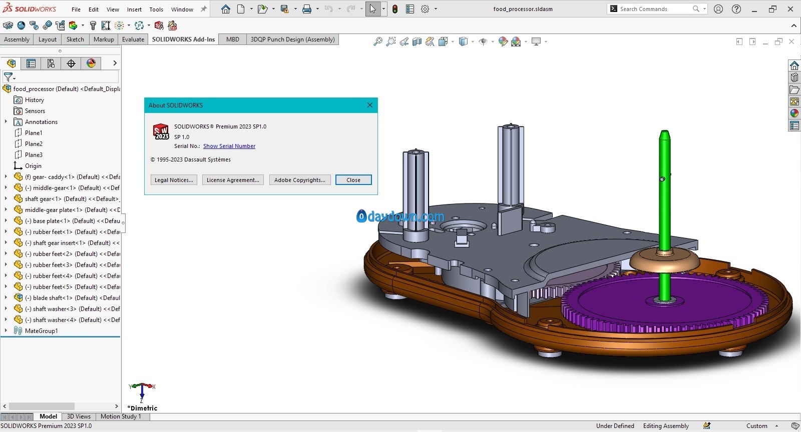Switch to the 3DQP Punch Design tab
This screenshot has height=432, width=801.
point(293,39)
